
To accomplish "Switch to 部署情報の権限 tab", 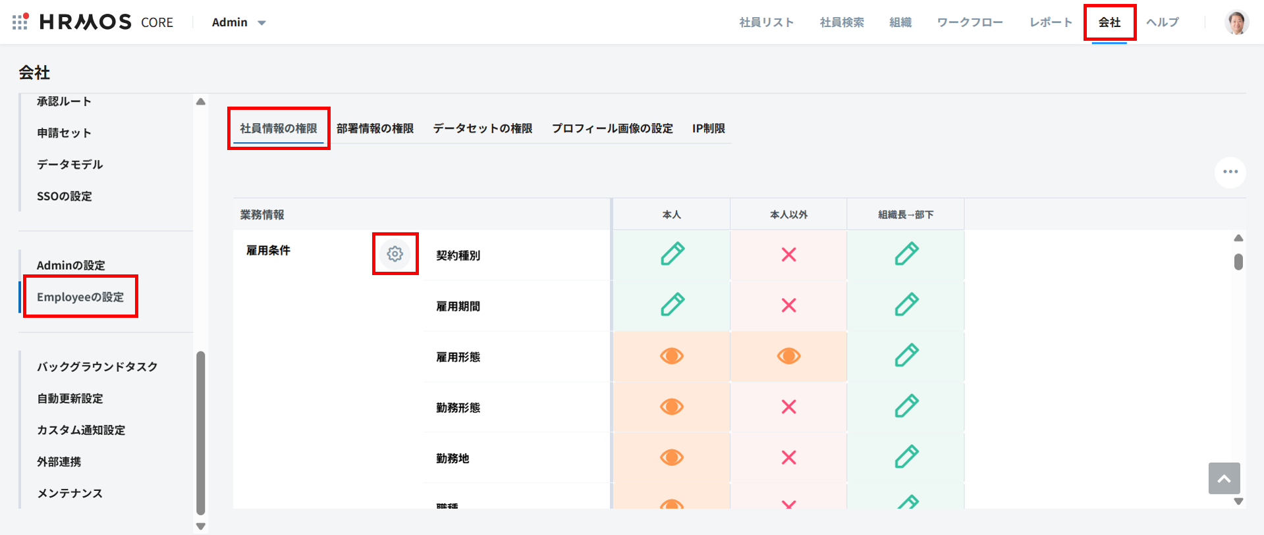I will (x=375, y=128).
